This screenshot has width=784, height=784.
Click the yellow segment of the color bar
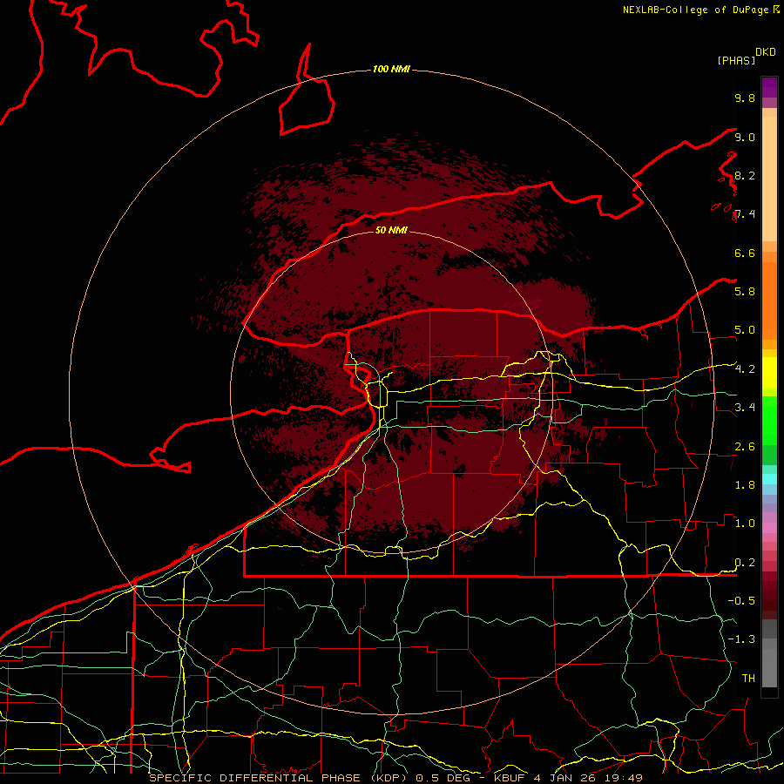point(769,373)
